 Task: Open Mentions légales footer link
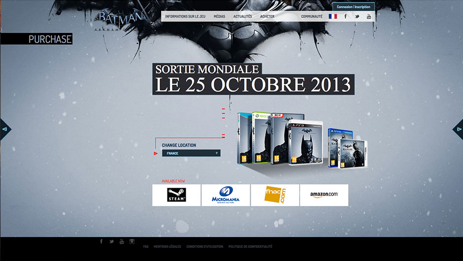click(167, 247)
